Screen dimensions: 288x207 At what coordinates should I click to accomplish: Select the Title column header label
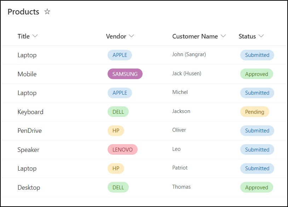point(23,36)
